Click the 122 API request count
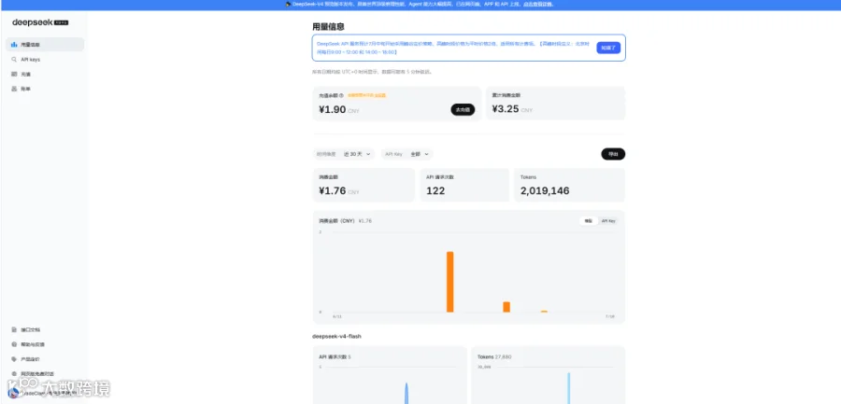 [x=435, y=190]
